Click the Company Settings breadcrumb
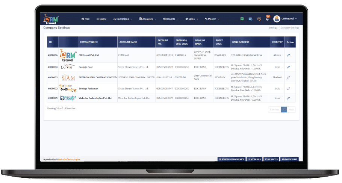 (x=290, y=28)
